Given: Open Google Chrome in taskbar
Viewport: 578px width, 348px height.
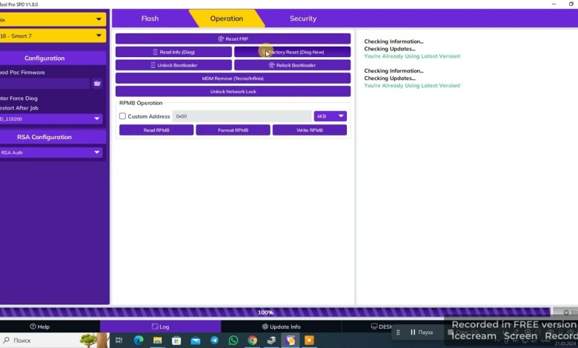Looking at the screenshot, I should pos(253,341).
